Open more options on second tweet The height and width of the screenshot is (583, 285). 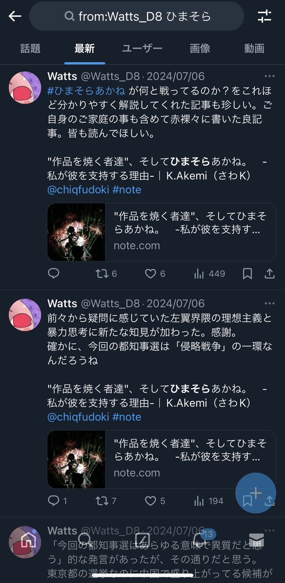pyautogui.click(x=269, y=304)
